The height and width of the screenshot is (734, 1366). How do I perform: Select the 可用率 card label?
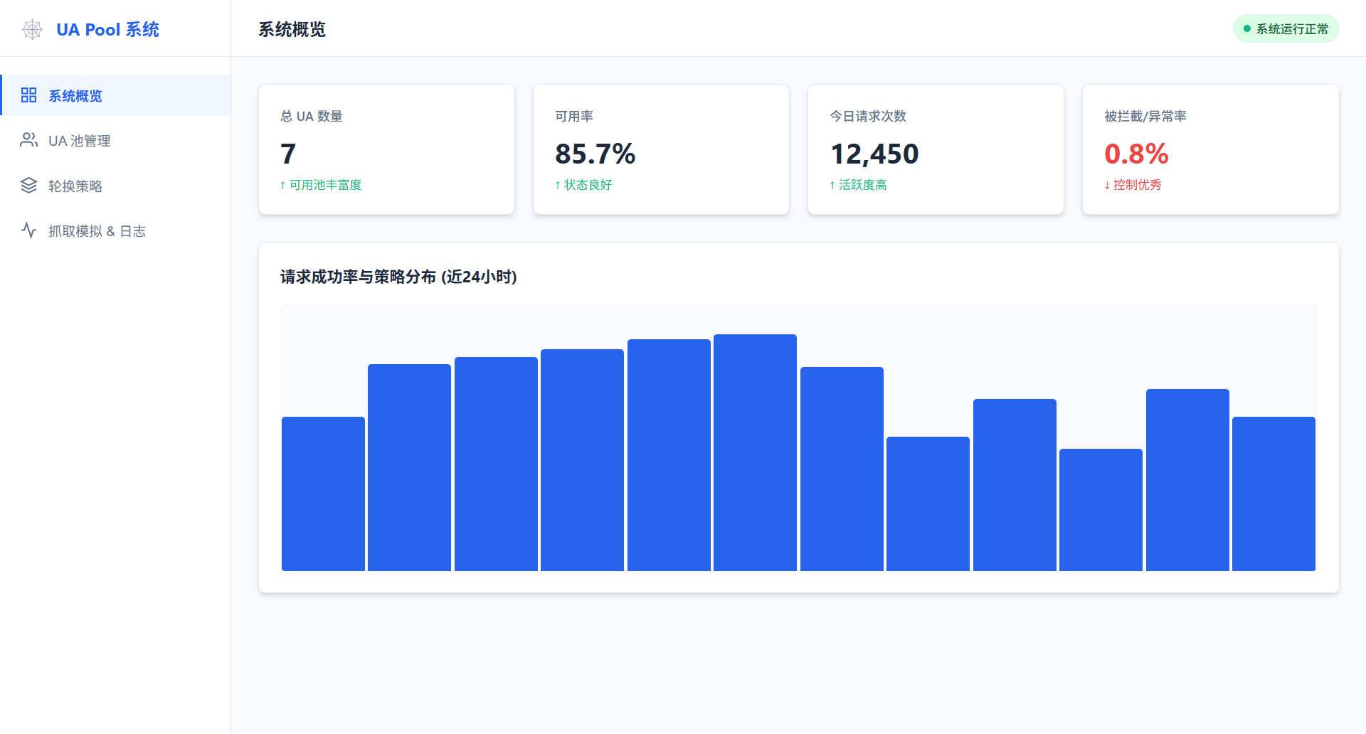[x=574, y=116]
